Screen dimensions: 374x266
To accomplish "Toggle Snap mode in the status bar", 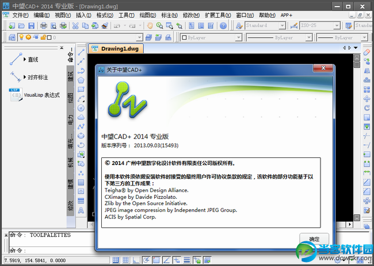I will click(116, 260).
